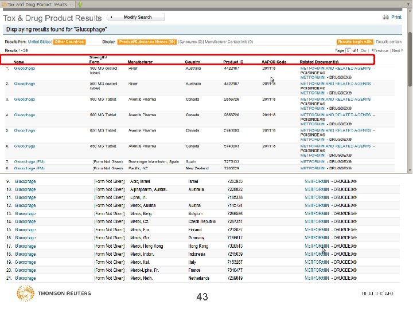The height and width of the screenshot is (309, 413).
Task: Open Glucophage link in row 17 Hong Kong
Action: tap(25, 247)
